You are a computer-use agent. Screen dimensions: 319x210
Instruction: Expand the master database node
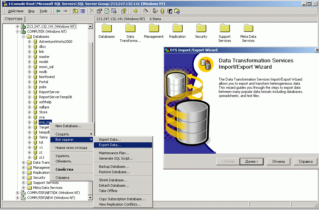(x=30, y=57)
